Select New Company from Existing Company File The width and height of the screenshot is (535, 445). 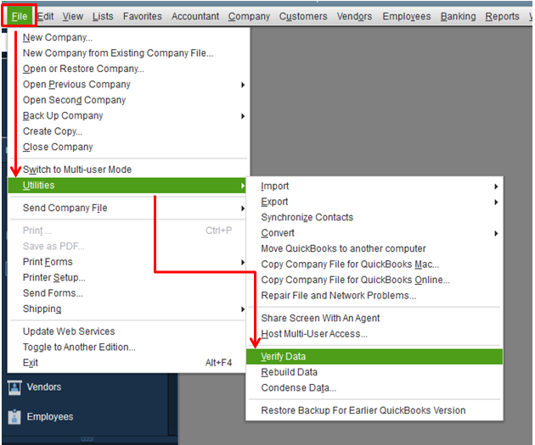coord(127,53)
